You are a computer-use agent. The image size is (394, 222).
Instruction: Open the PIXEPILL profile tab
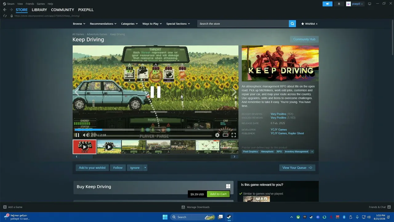pyautogui.click(x=86, y=10)
